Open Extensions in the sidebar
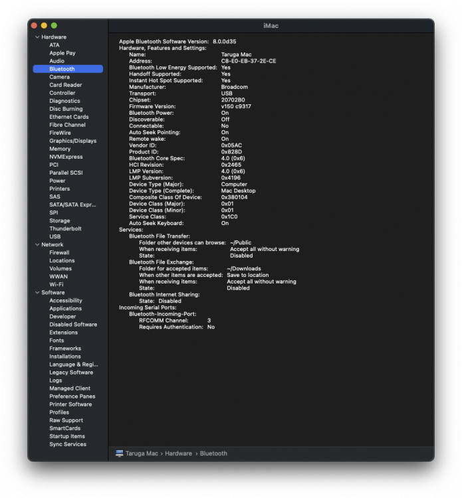 click(x=63, y=332)
